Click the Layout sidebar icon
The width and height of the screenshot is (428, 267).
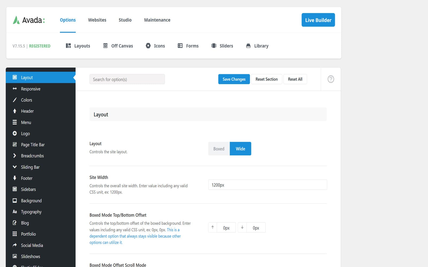(x=15, y=77)
